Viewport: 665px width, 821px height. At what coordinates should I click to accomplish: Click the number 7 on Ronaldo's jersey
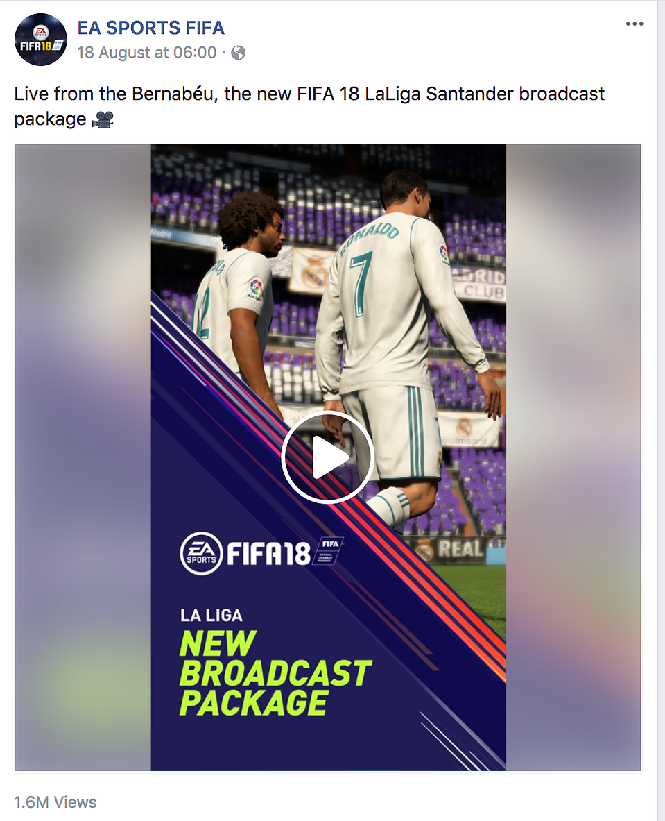(x=361, y=283)
